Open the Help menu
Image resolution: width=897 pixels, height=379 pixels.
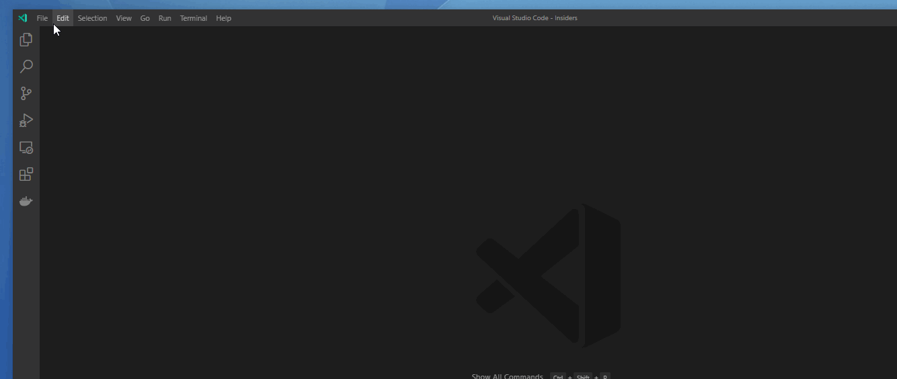(x=223, y=18)
